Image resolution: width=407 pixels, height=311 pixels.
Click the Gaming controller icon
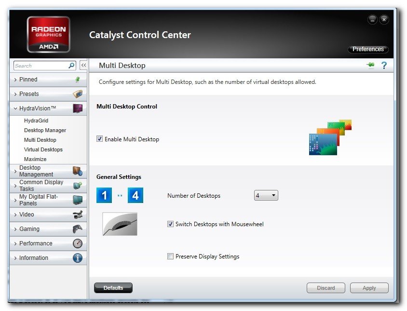pyautogui.click(x=78, y=229)
